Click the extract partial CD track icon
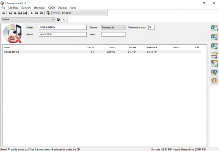This screenshot has width=219, height=151. [214, 46]
